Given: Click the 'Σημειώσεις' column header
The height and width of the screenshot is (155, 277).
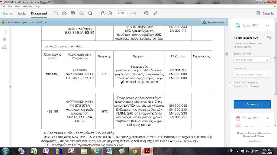Looking at the screenshot, I should coord(202,56).
